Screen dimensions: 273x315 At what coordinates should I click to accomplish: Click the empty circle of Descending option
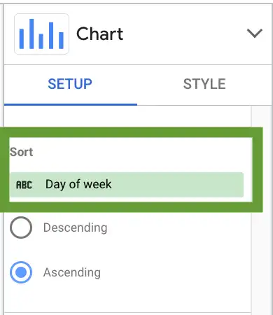(x=21, y=227)
